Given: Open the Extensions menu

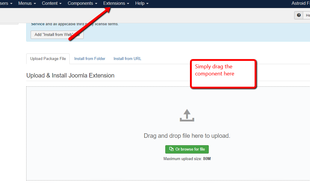Looking at the screenshot, I should (x=116, y=3).
